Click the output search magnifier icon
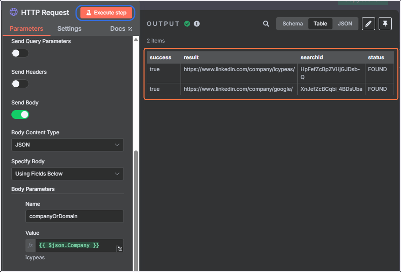 pyautogui.click(x=266, y=24)
